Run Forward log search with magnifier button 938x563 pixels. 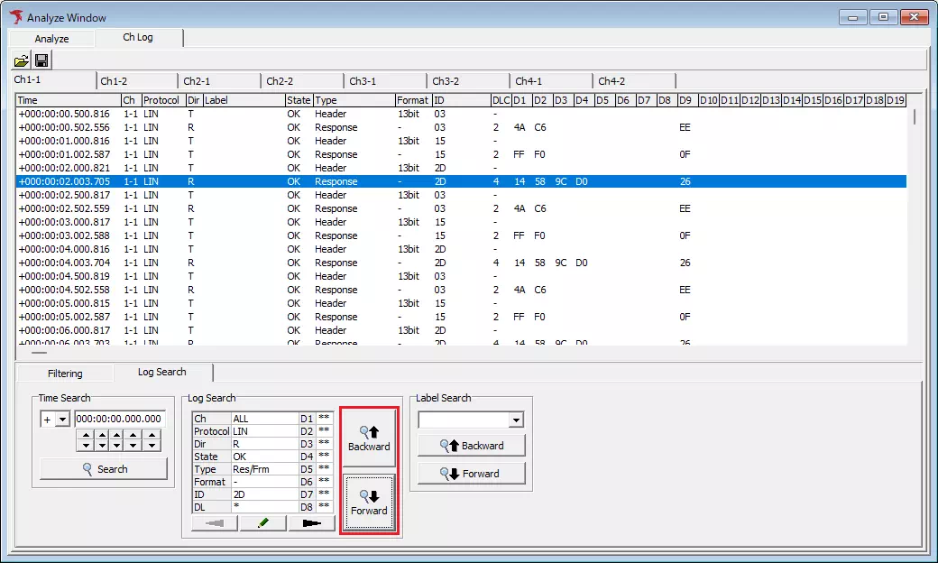click(x=368, y=502)
